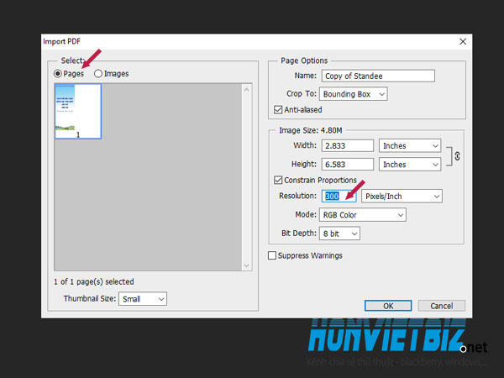
Task: Enable the Suppress Warnings checkbox
Action: pyautogui.click(x=272, y=255)
